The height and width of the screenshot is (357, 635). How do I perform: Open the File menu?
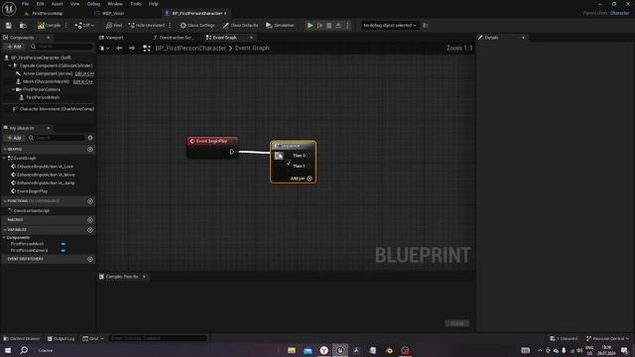(25, 4)
